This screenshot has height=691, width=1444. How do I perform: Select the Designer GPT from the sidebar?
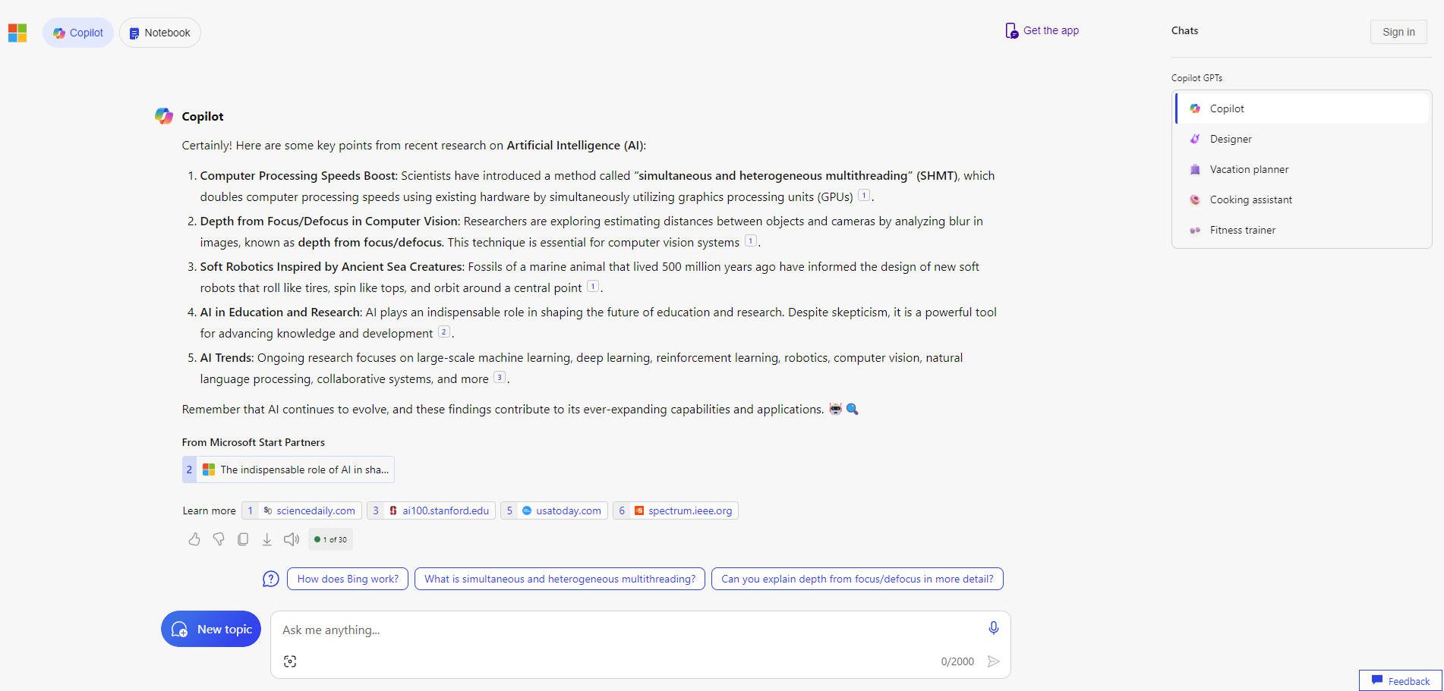tap(1230, 139)
